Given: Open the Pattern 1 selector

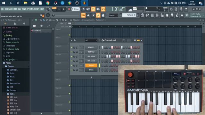Looking at the screenshot, I should point(129,15).
